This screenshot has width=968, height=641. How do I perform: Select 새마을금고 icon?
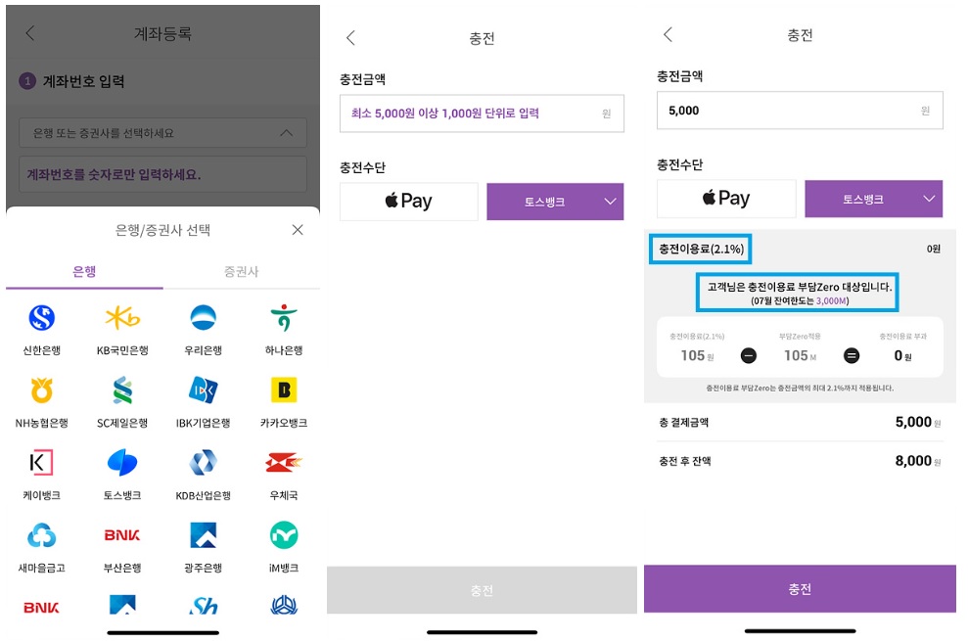pyautogui.click(x=42, y=535)
